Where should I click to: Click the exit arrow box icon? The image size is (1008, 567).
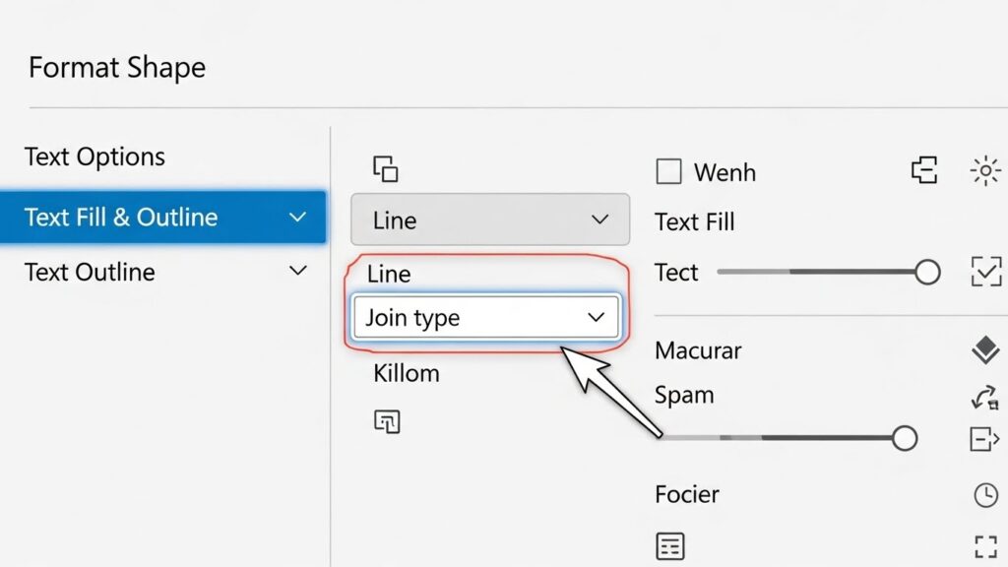(984, 440)
